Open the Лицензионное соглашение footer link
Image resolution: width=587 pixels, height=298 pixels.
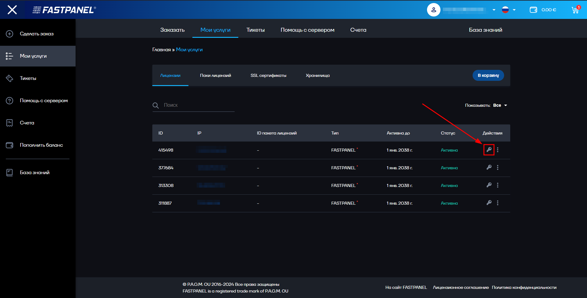tap(461, 287)
